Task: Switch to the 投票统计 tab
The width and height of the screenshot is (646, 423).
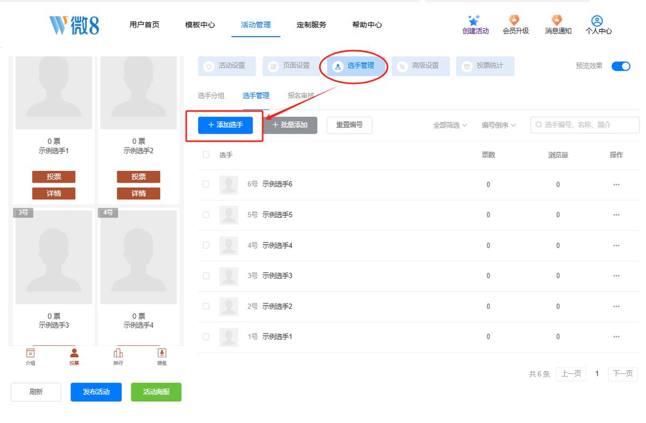Action: 485,66
